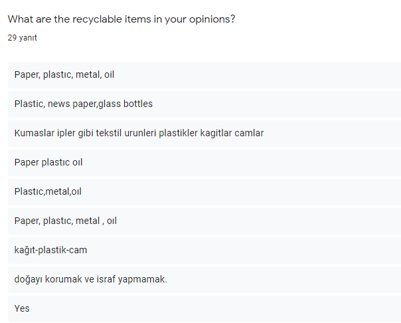Click the "Yes" response row
401x323 pixels.
[x=22, y=308]
